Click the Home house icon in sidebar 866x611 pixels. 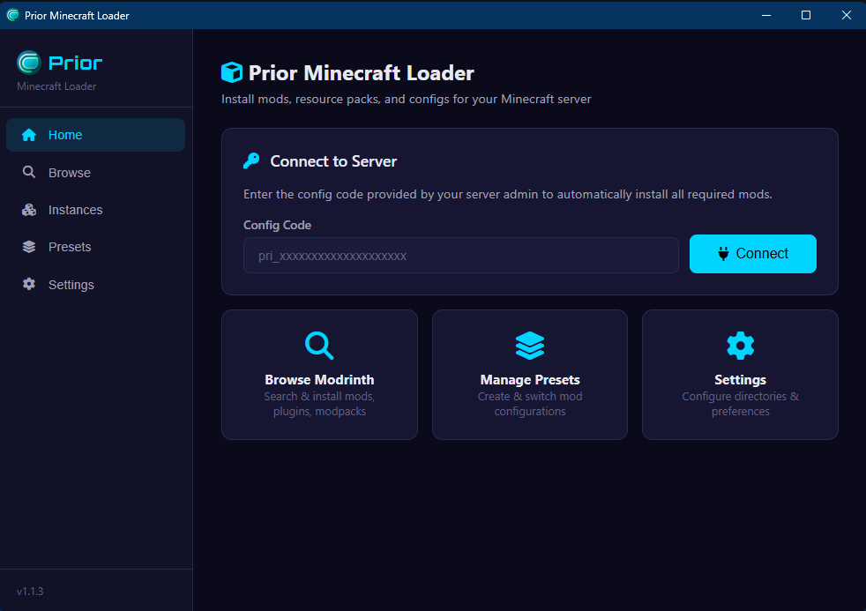tap(29, 135)
